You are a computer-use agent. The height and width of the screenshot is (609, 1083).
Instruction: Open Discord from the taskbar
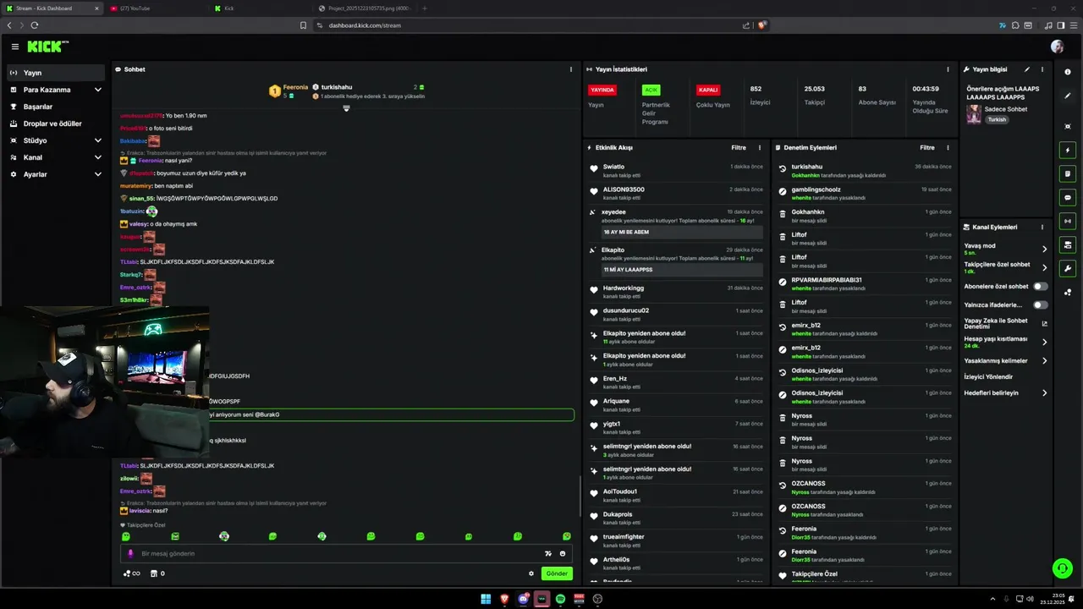[x=523, y=599]
